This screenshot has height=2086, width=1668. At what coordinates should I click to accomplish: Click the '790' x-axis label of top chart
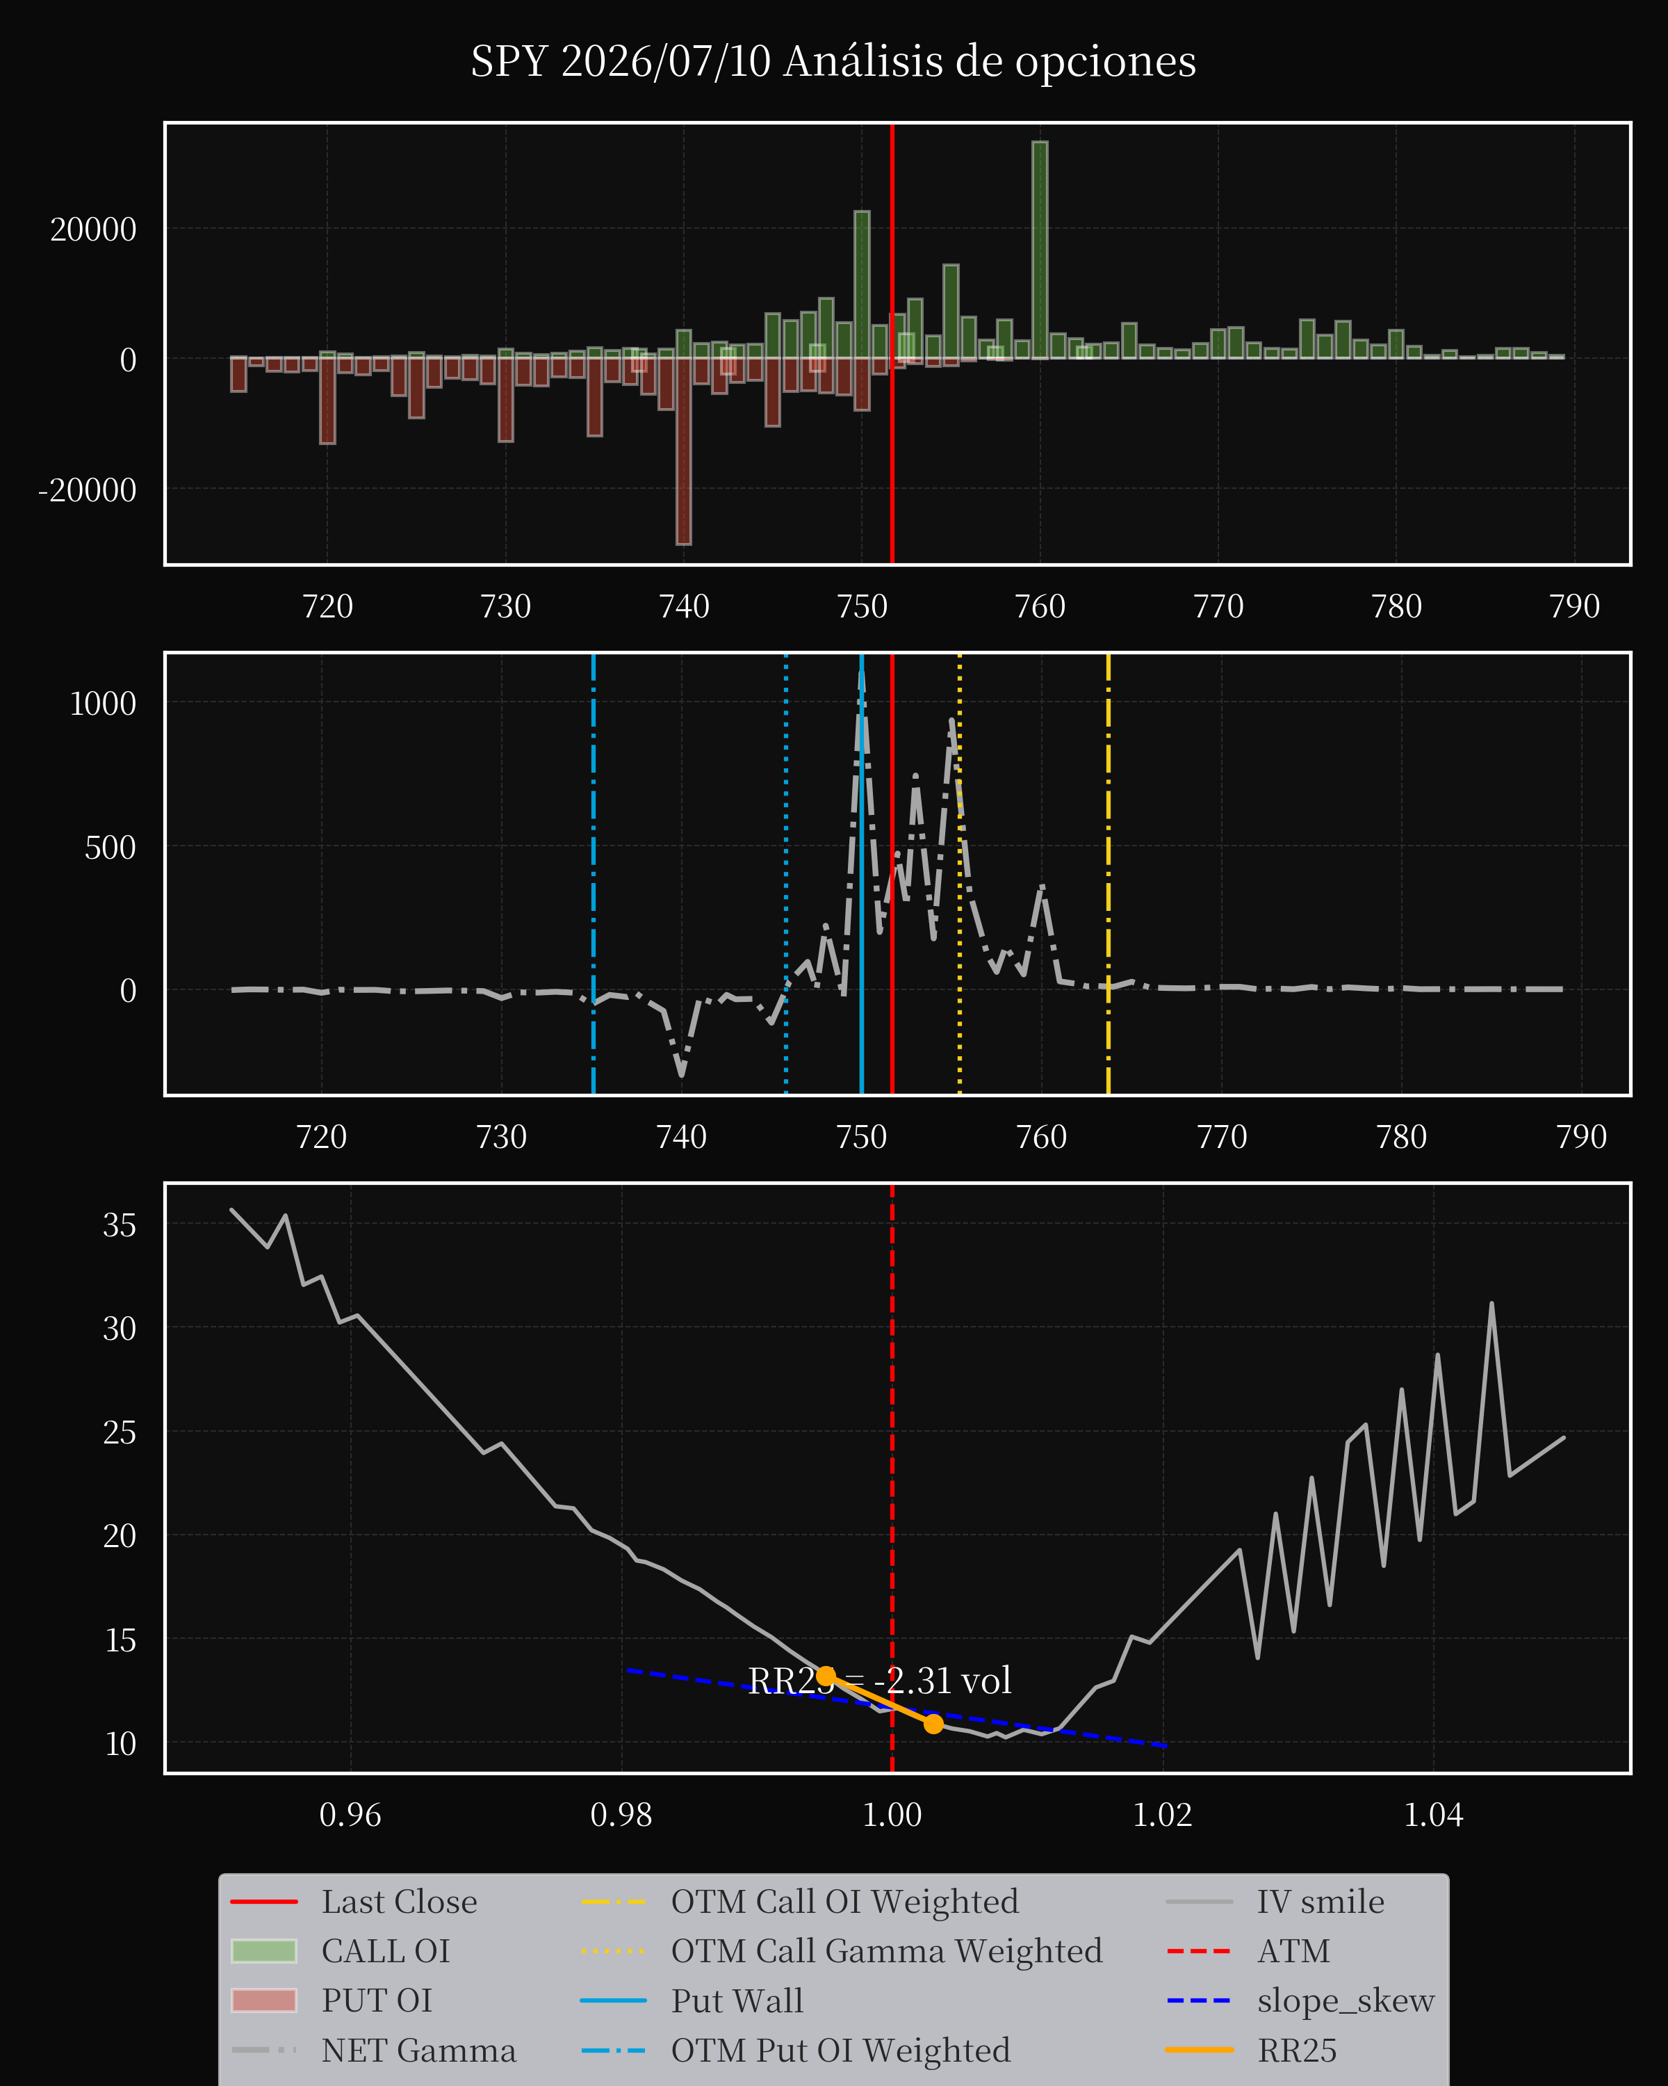pyautogui.click(x=1574, y=606)
